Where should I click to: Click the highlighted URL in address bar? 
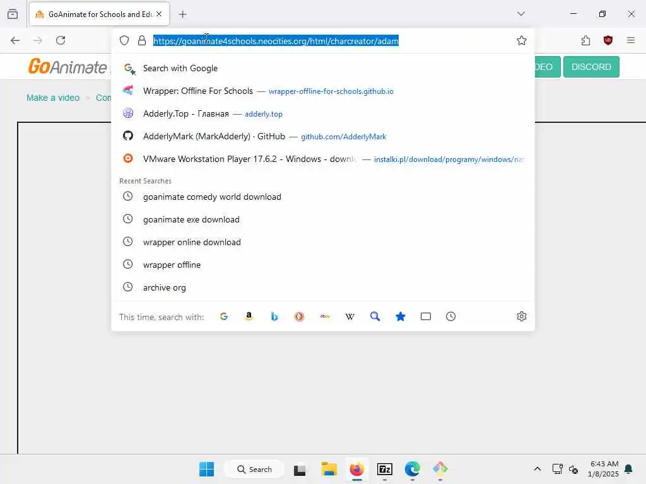coord(276,41)
